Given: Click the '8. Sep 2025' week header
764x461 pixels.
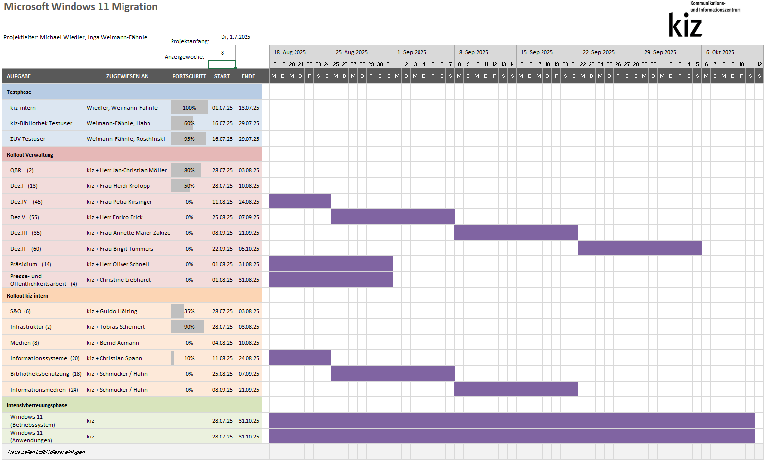Looking at the screenshot, I should coord(485,52).
